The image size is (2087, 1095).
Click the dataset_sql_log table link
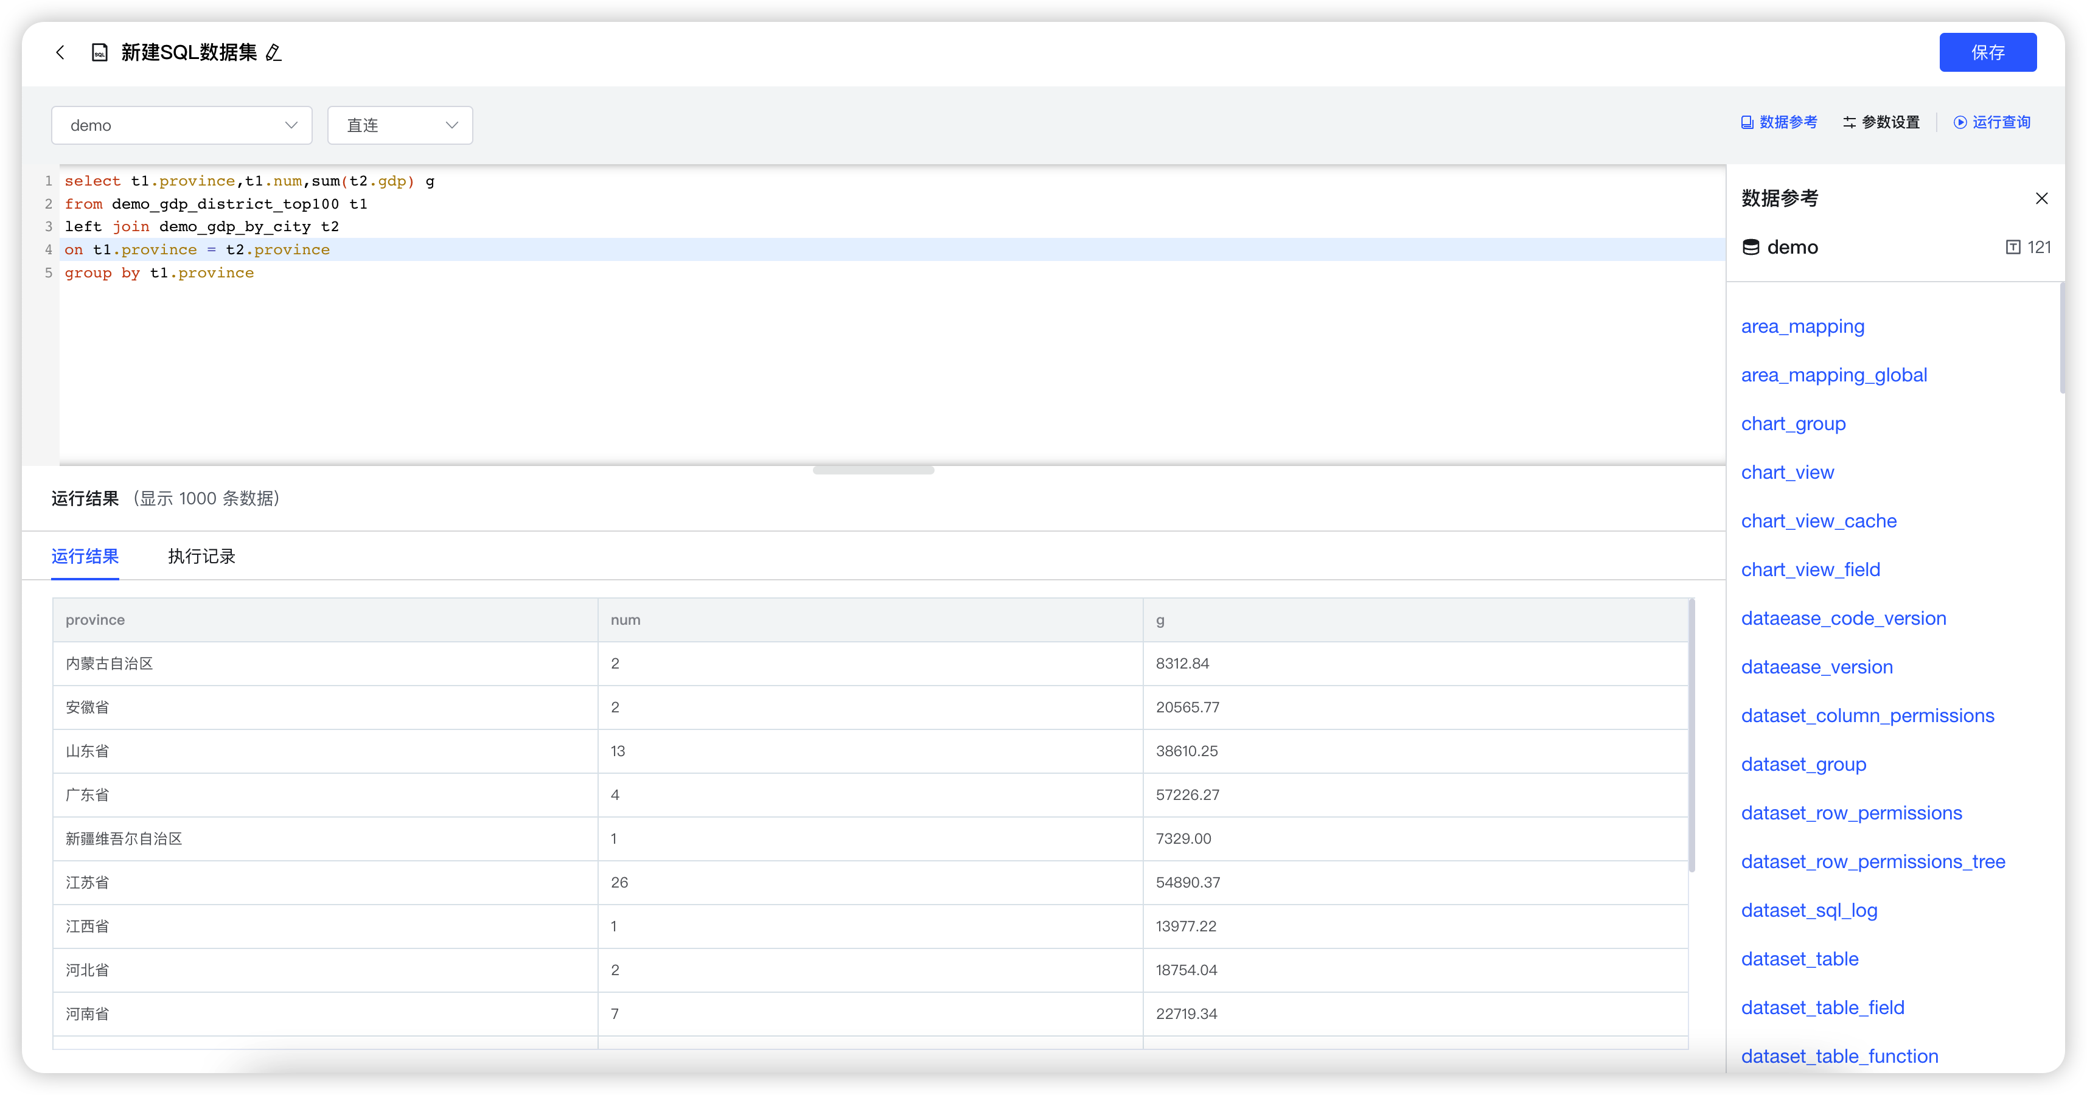click(1809, 910)
